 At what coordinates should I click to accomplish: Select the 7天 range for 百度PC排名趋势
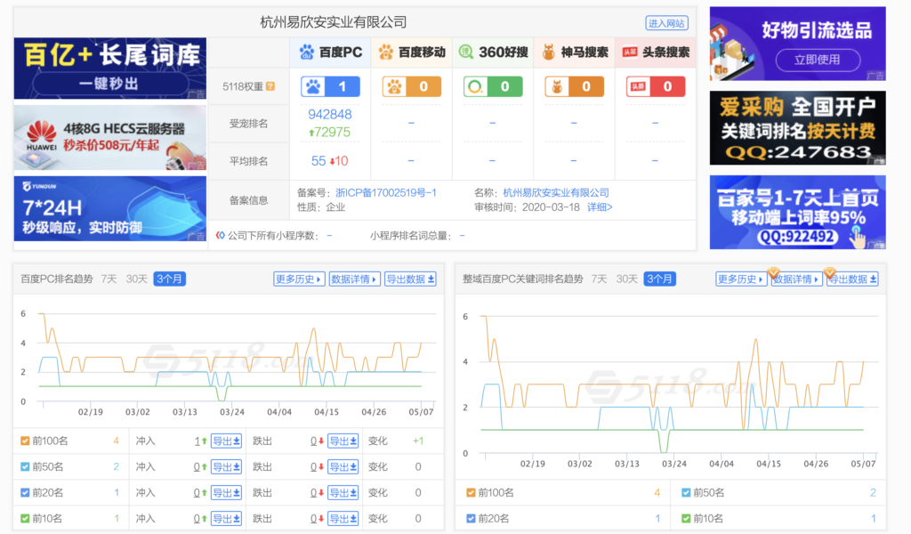109,279
